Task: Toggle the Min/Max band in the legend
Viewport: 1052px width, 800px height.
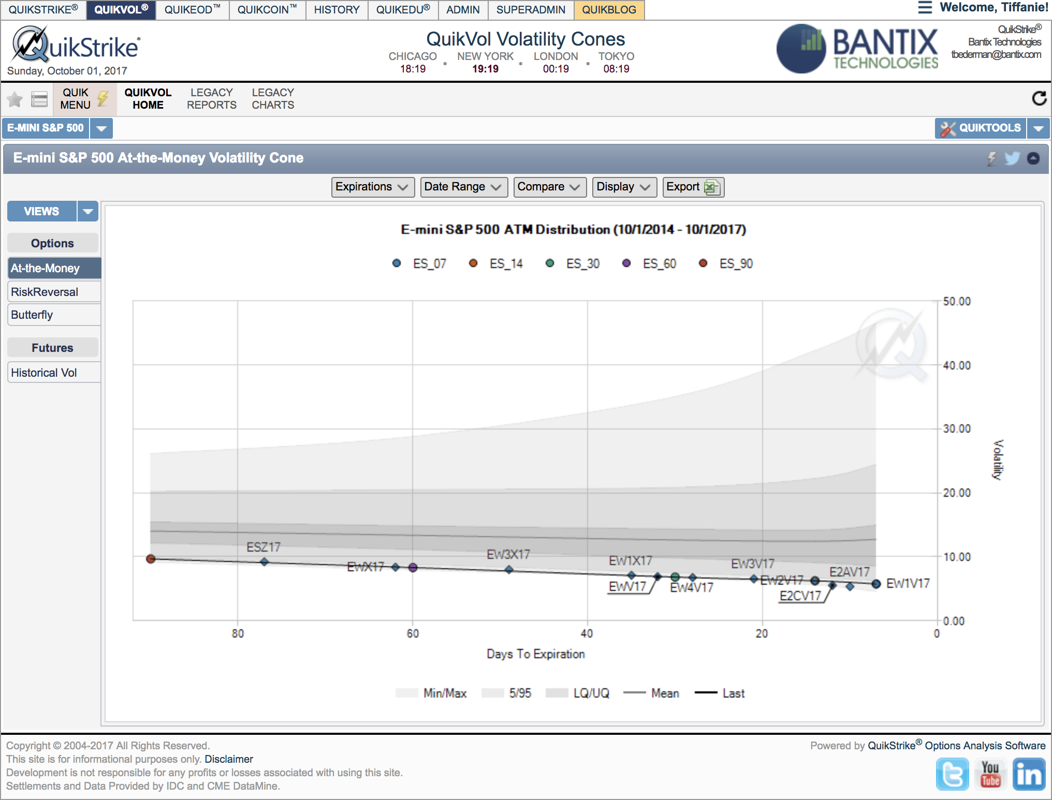Action: [x=431, y=693]
